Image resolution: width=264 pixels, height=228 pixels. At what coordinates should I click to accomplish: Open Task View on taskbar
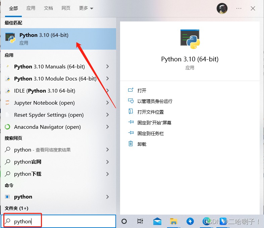click(140, 221)
